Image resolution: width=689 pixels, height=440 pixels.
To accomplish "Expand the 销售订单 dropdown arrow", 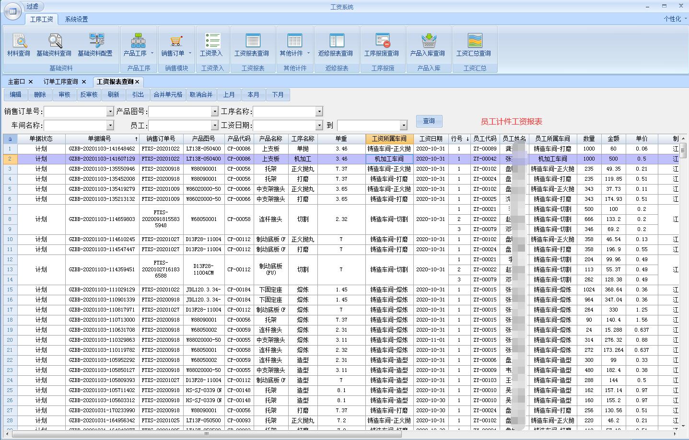I will (x=190, y=53).
